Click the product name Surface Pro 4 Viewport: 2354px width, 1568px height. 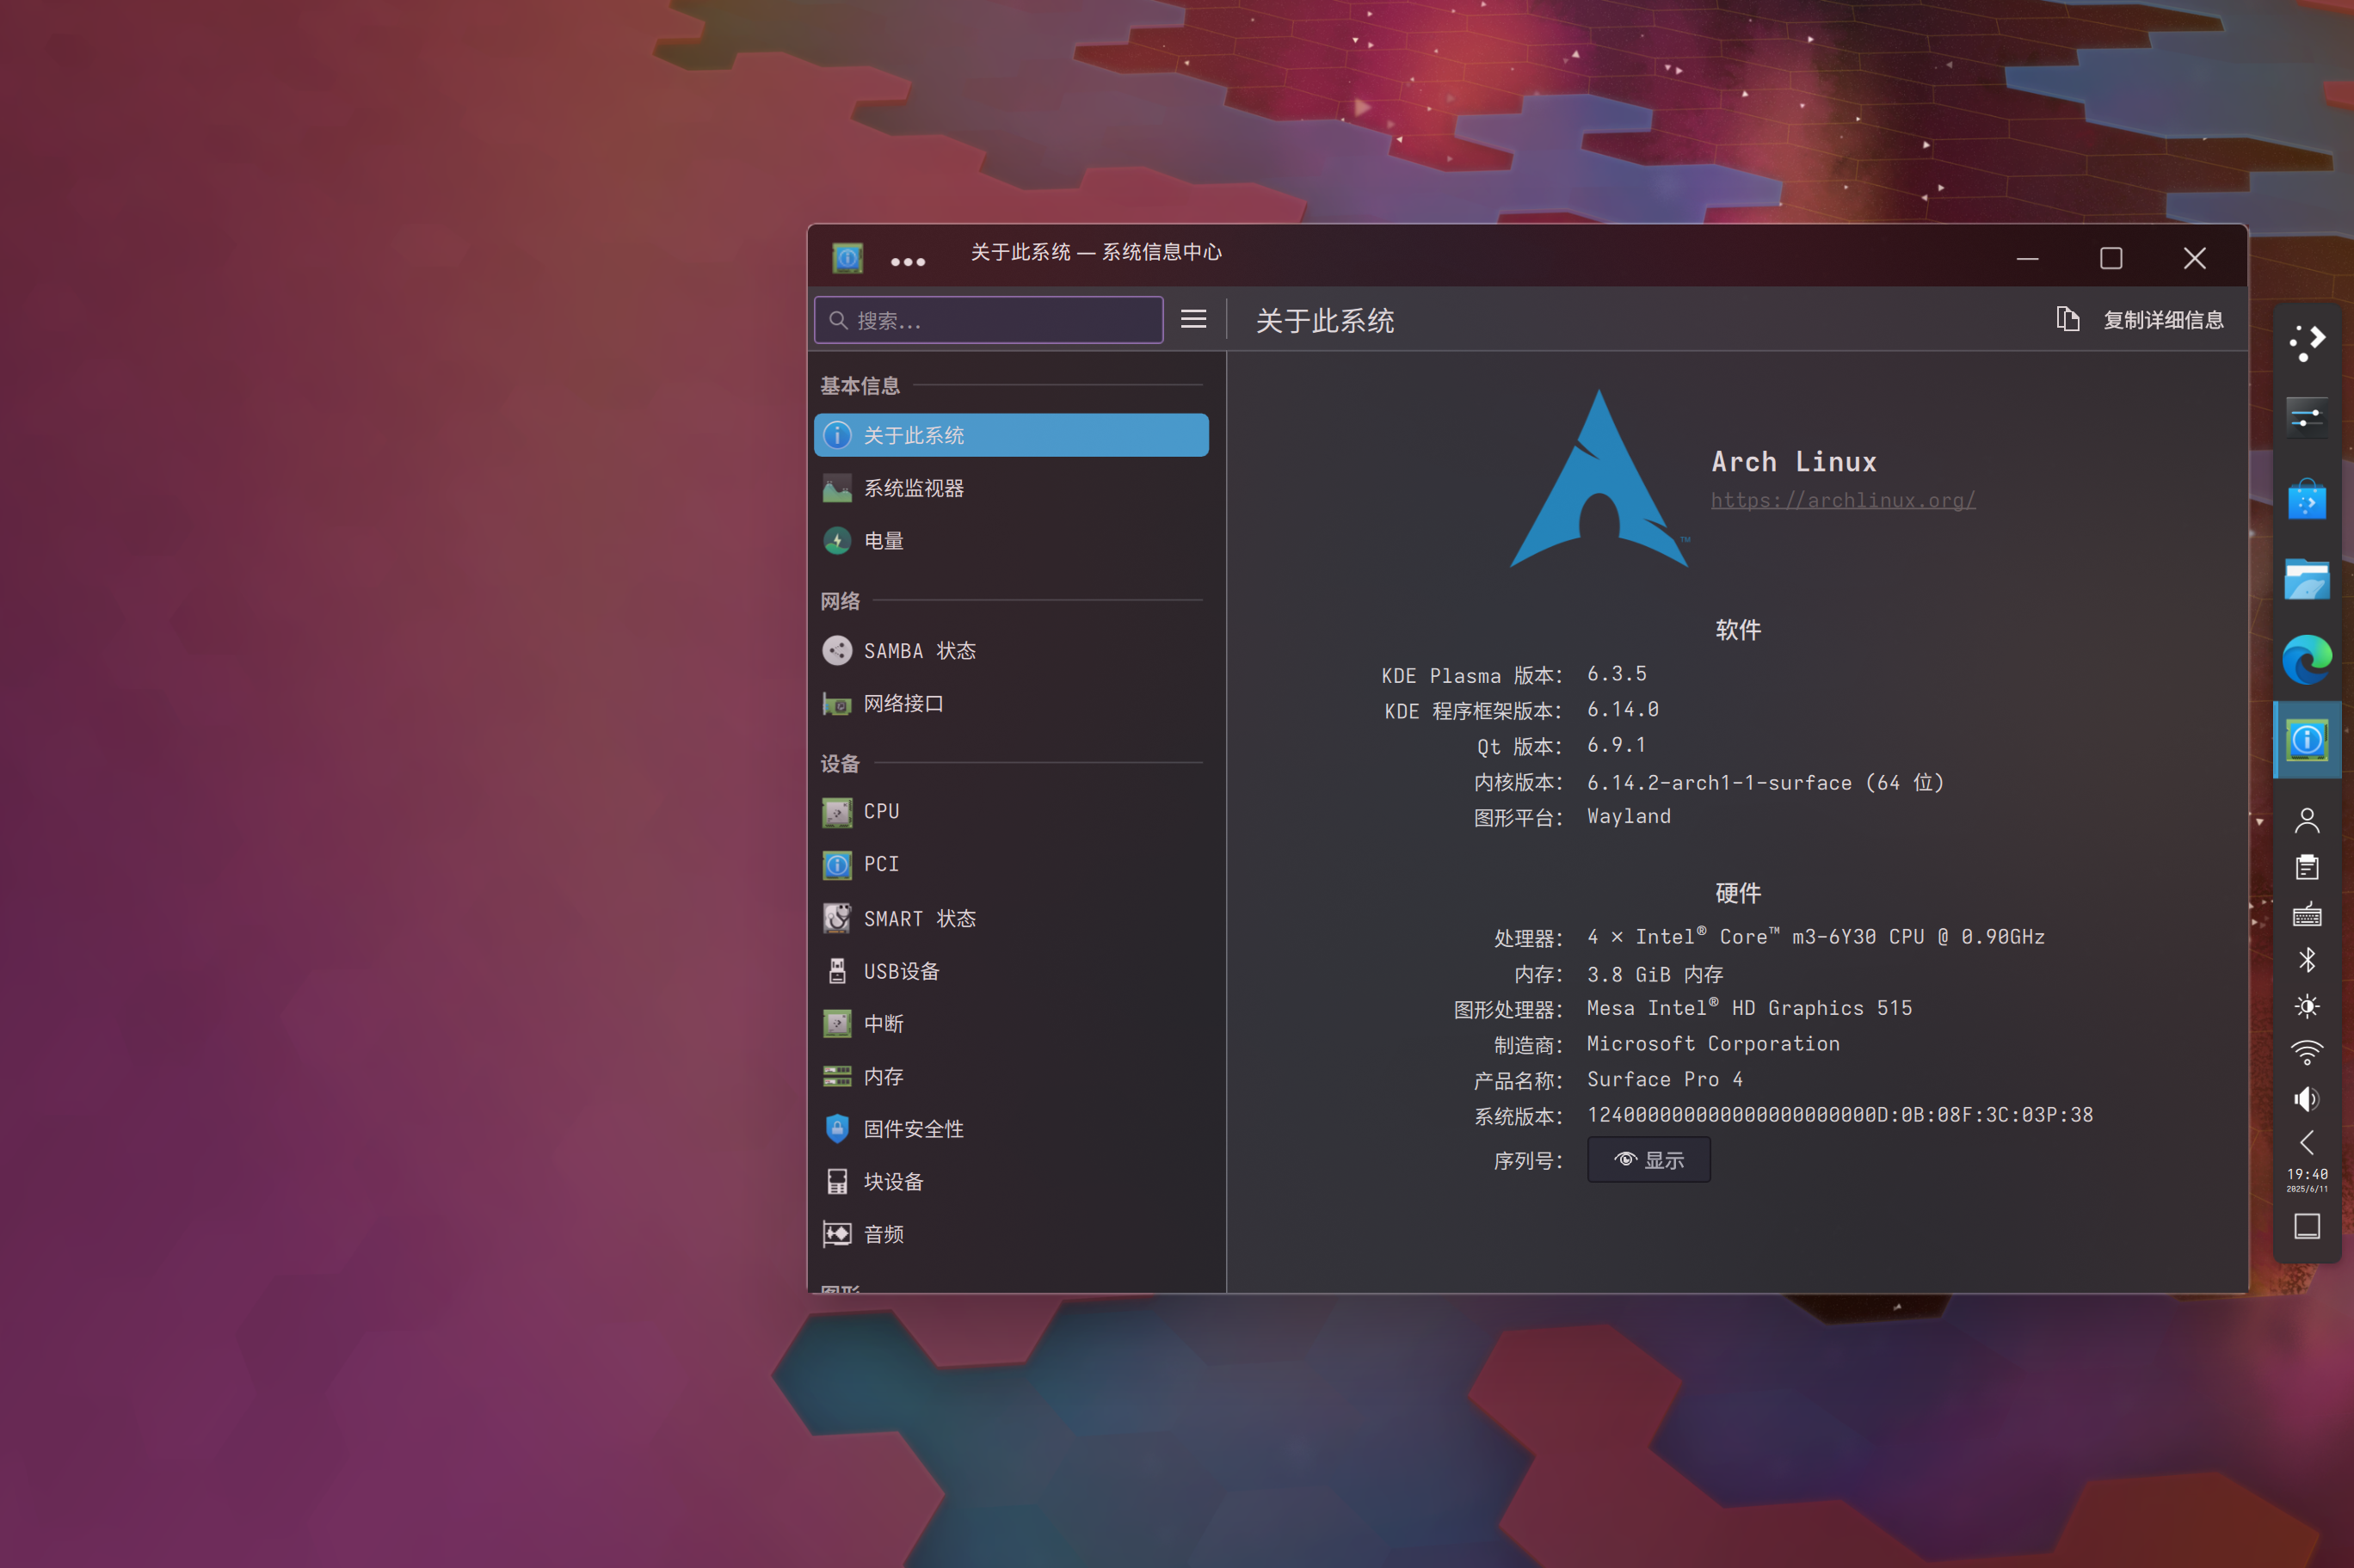(x=1665, y=1080)
